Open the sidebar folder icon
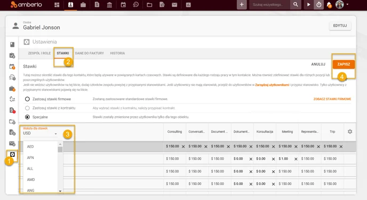 (x=12, y=122)
